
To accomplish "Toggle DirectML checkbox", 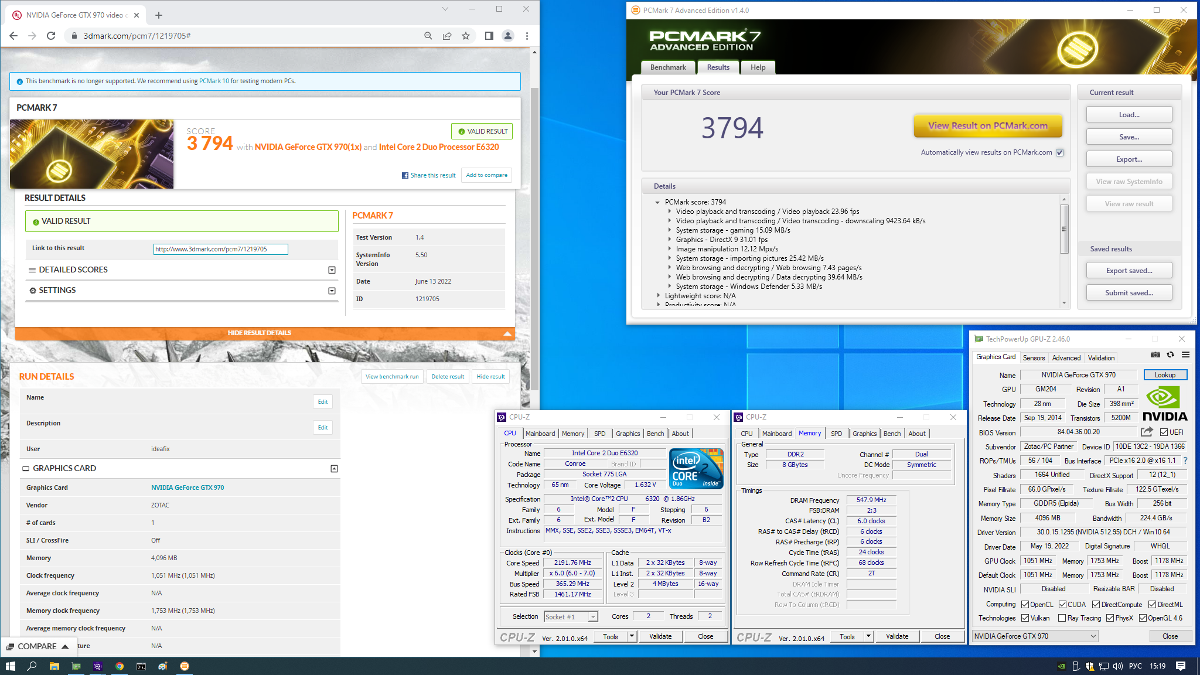I will [x=1152, y=605].
